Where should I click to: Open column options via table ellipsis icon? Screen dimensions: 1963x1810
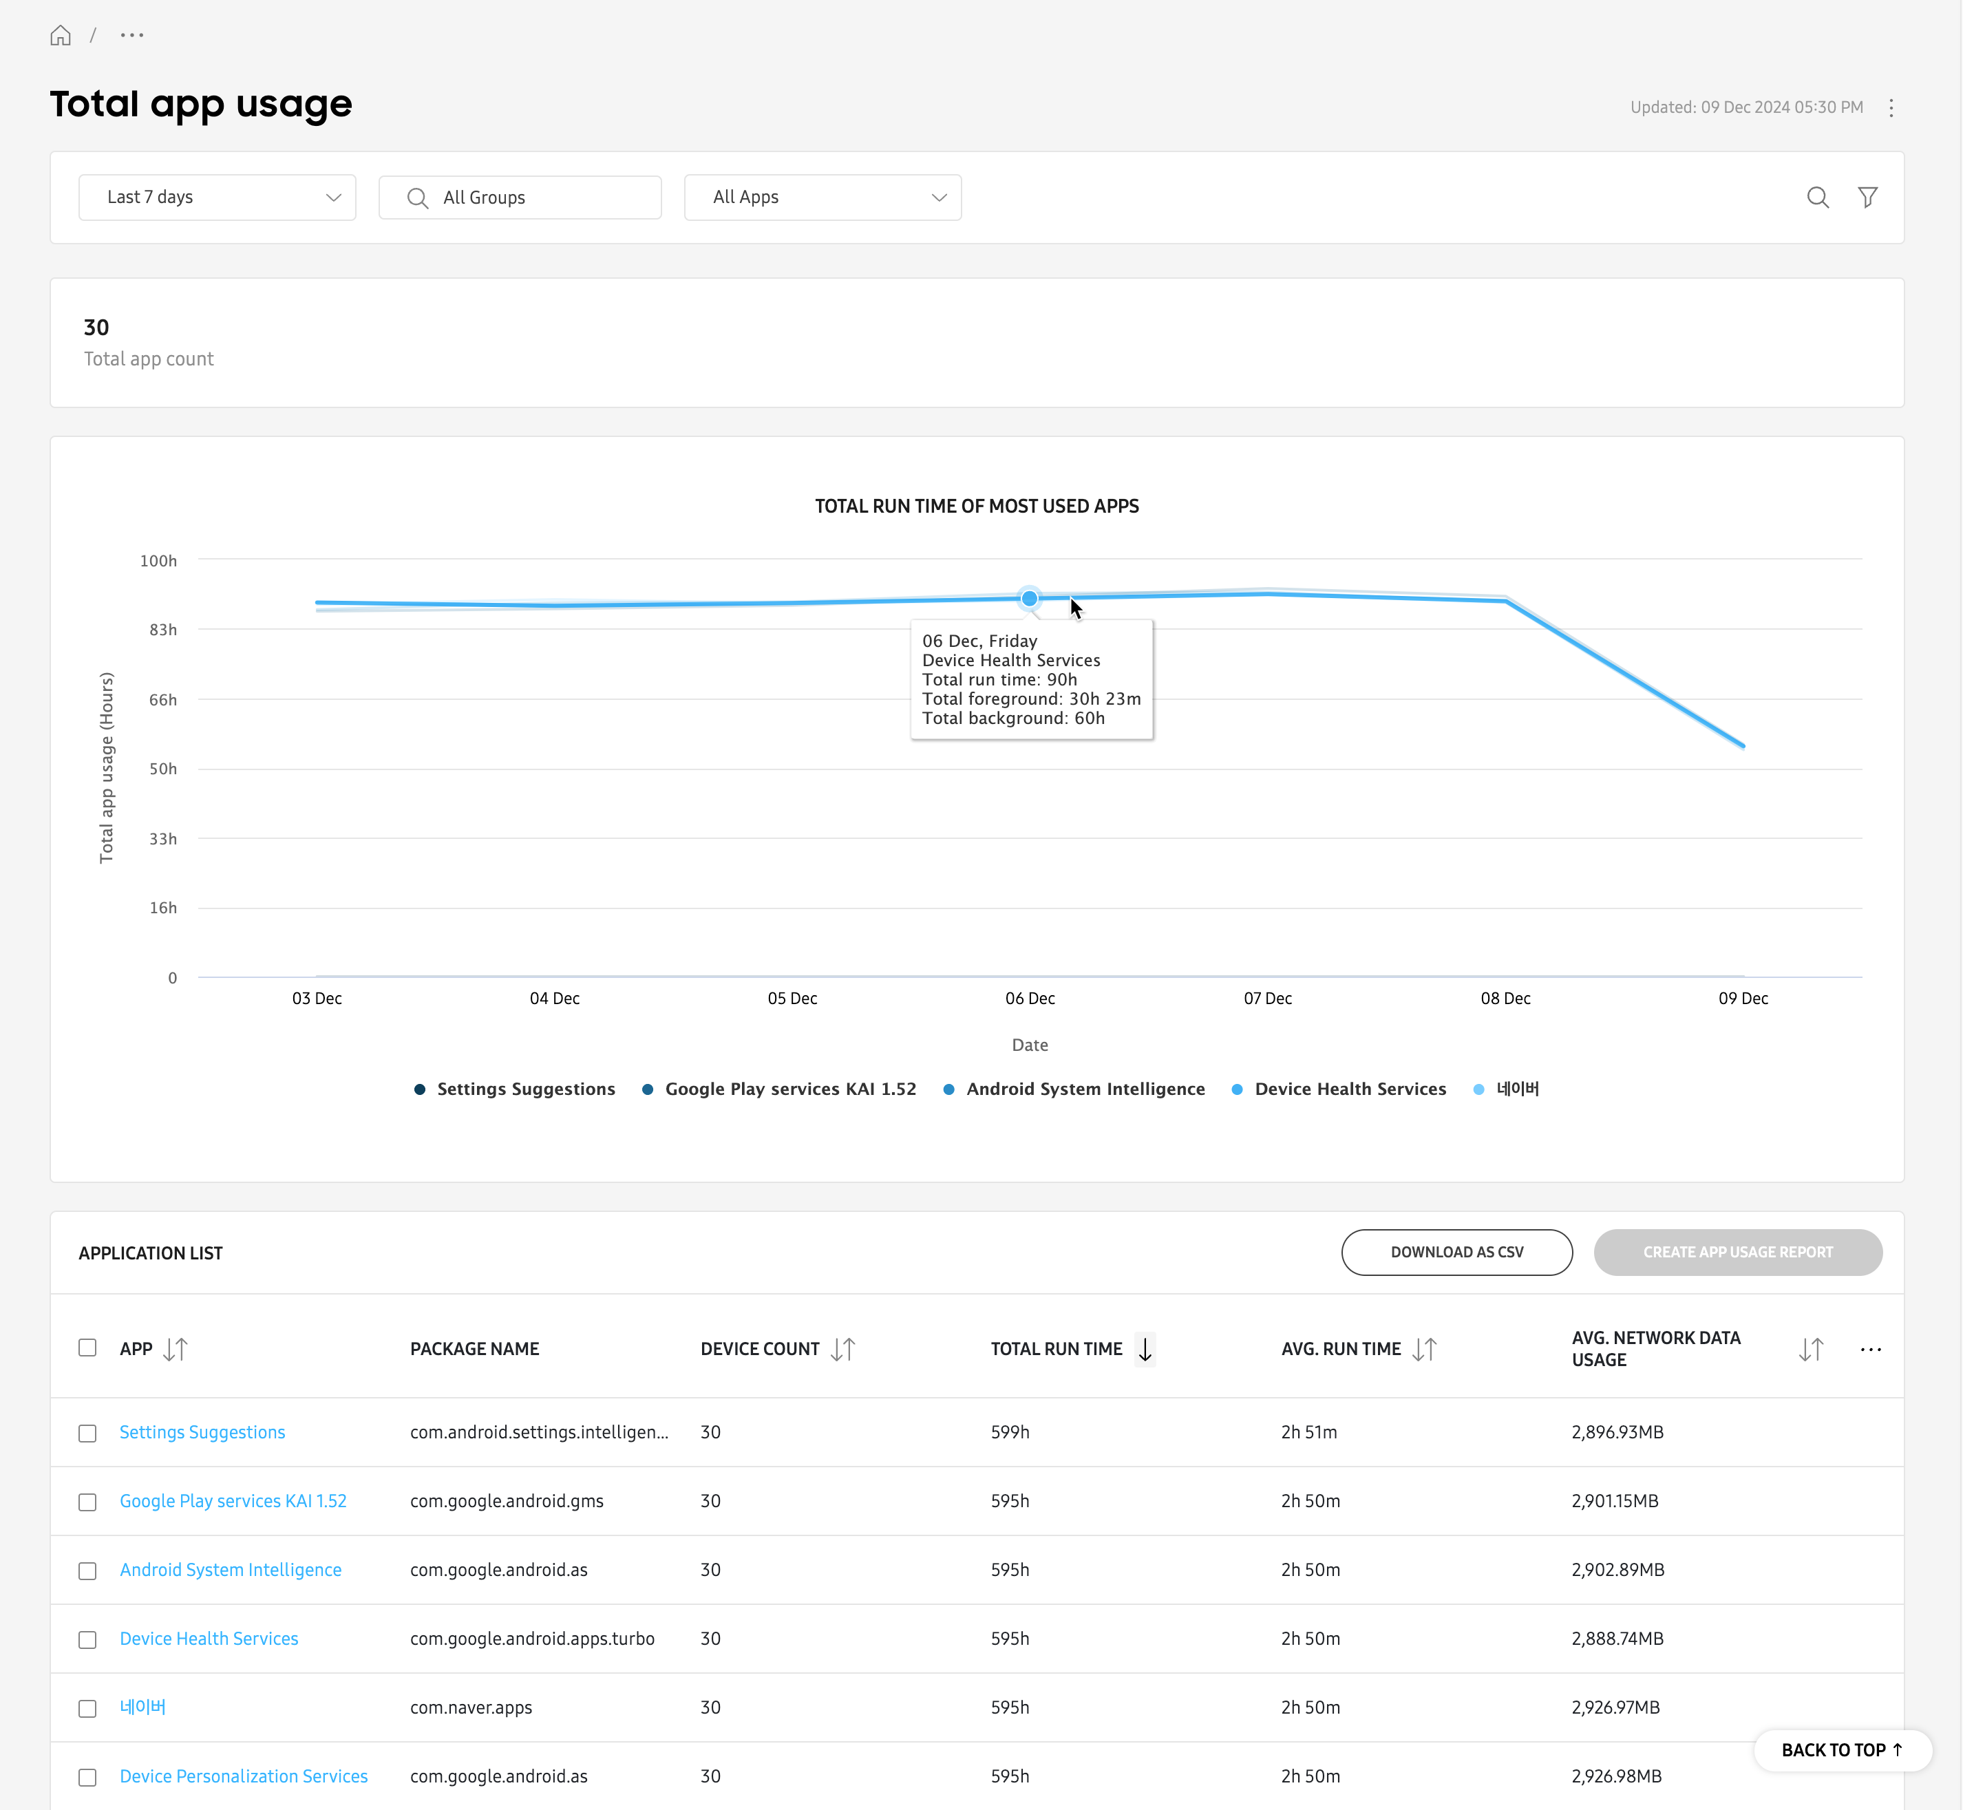pos(1871,1349)
